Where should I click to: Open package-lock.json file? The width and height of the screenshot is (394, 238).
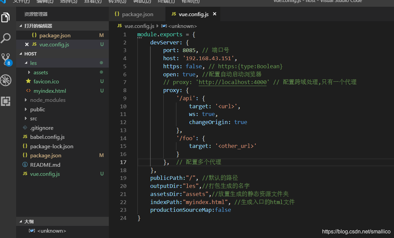click(x=62, y=147)
